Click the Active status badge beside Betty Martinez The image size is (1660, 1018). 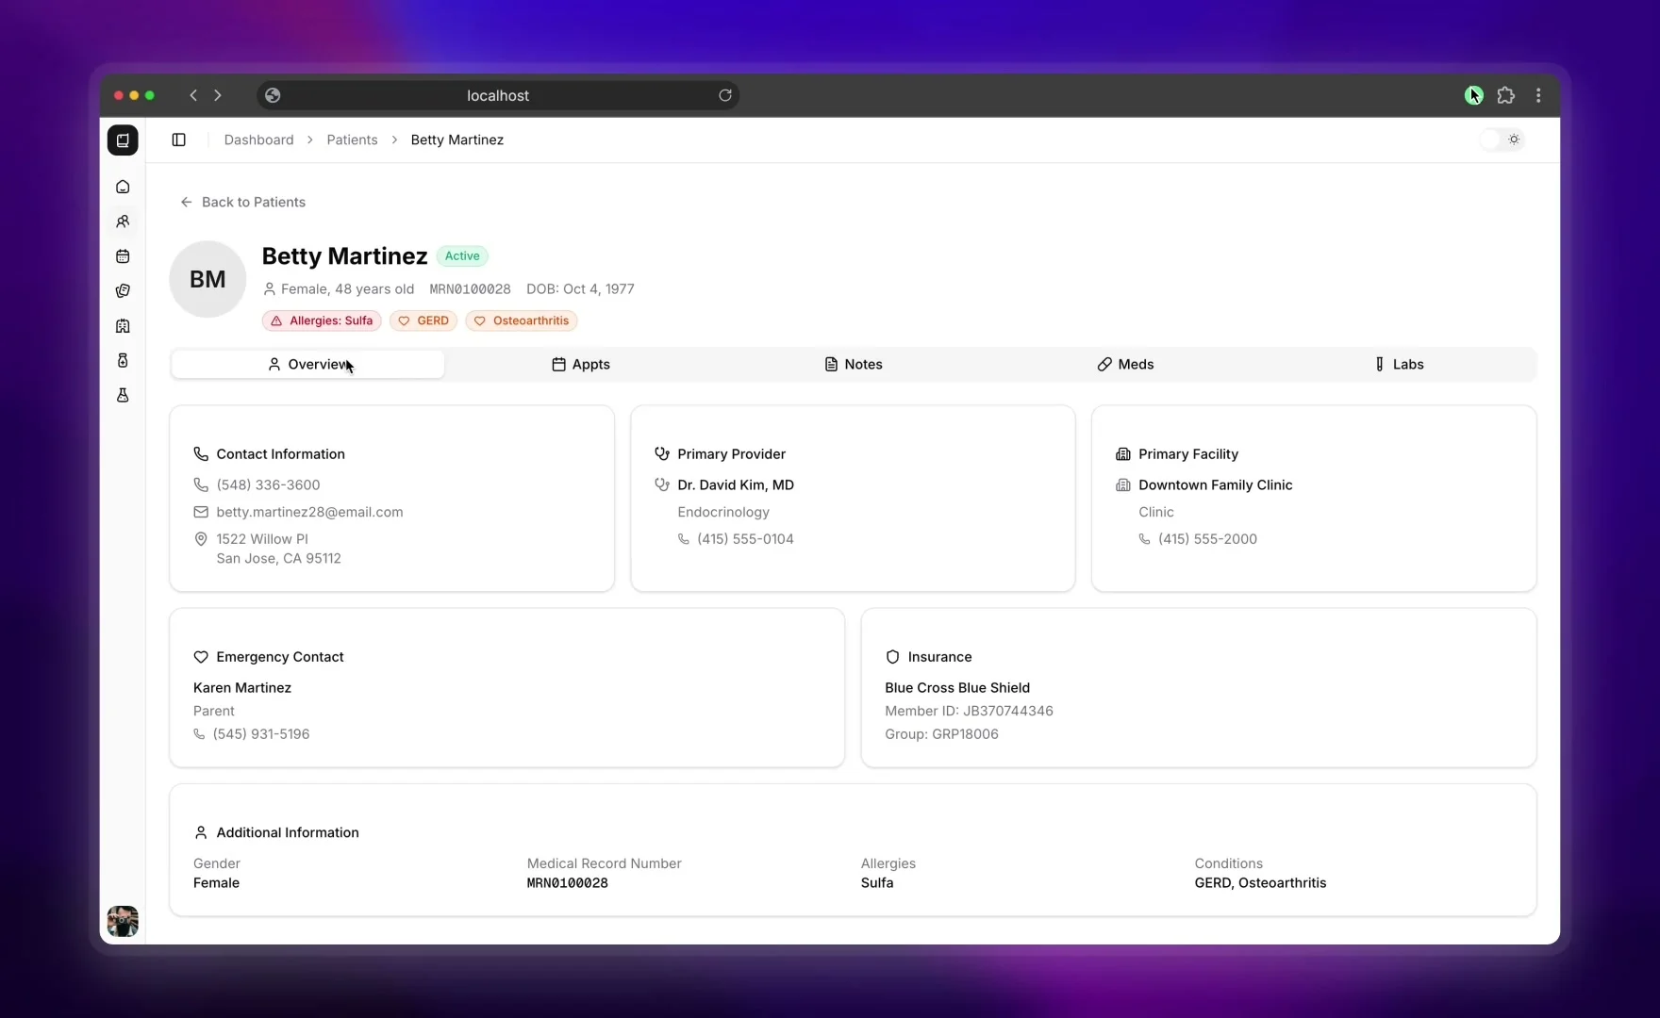coord(462,255)
